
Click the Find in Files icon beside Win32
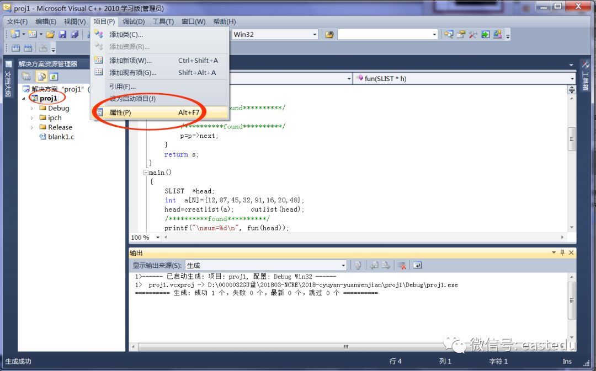pos(329,35)
